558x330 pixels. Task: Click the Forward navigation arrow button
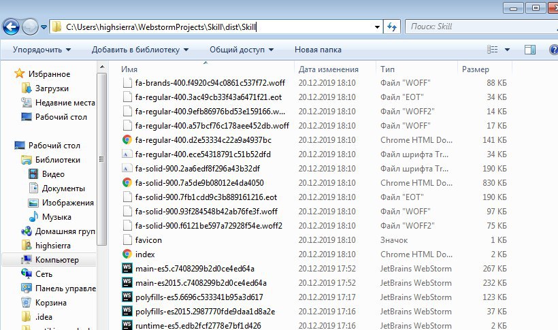coord(30,27)
